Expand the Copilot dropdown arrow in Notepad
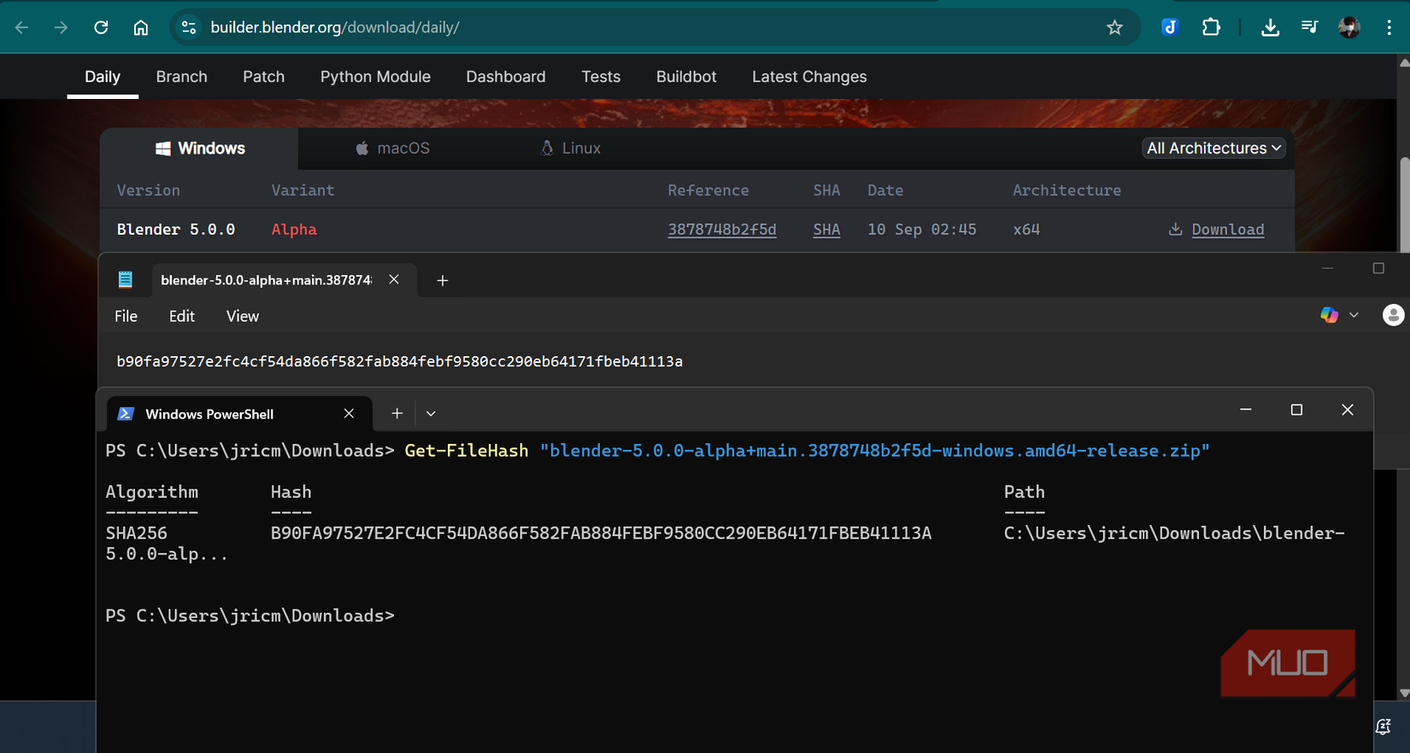This screenshot has width=1410, height=753. [1354, 315]
